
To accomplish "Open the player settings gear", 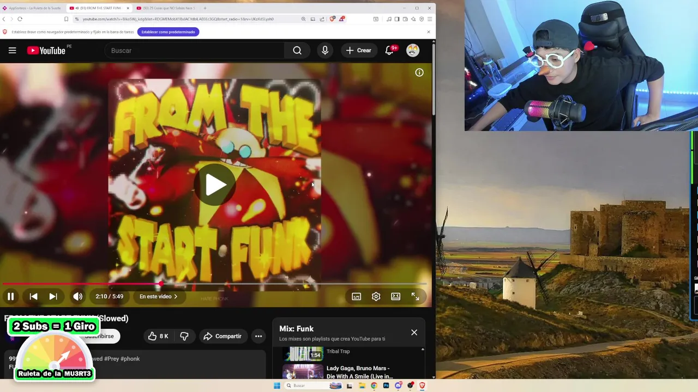I will (376, 297).
